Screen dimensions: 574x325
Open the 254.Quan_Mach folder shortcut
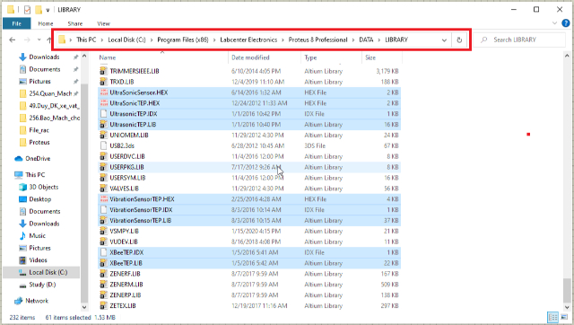point(50,93)
